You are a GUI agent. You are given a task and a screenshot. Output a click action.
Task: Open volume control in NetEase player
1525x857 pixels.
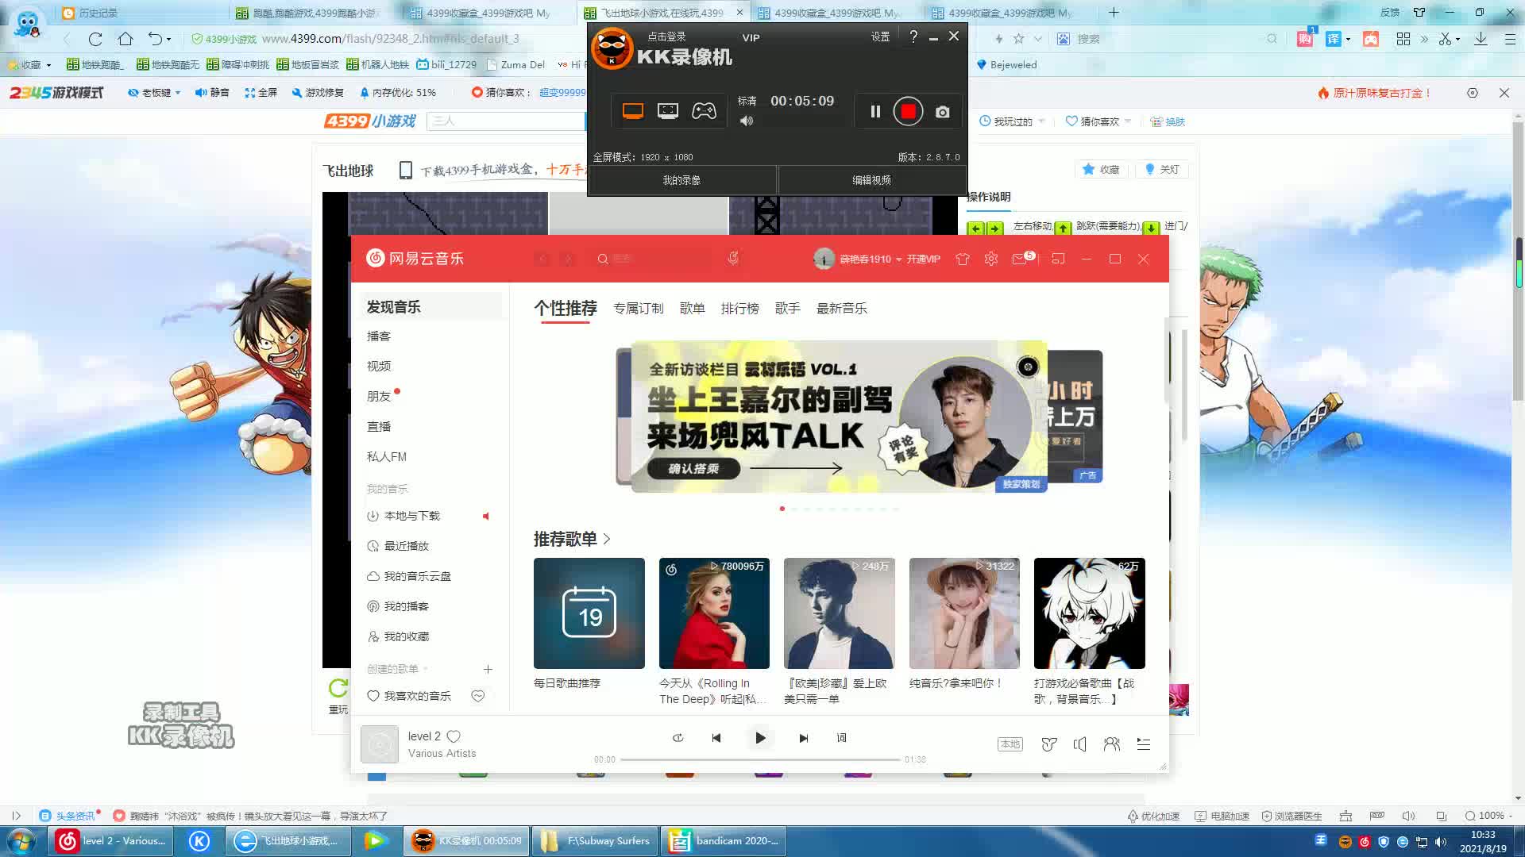(1079, 744)
